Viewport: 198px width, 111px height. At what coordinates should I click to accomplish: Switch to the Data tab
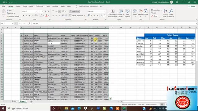(x=48, y=6)
